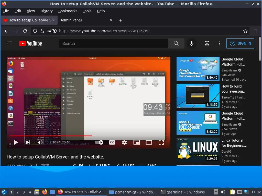The image size is (262, 196).
Task: Open a new tab with plus button
Action: click(x=121, y=20)
